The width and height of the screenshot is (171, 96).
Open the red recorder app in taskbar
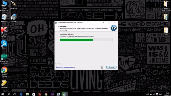tap(40, 94)
